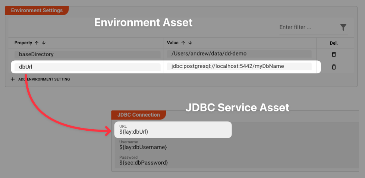Delete the dbUrl environment setting
365x178 pixels.
[334, 67]
